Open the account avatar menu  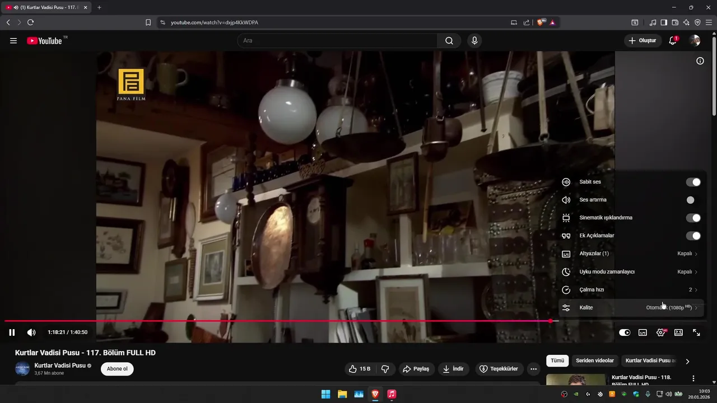(x=695, y=41)
